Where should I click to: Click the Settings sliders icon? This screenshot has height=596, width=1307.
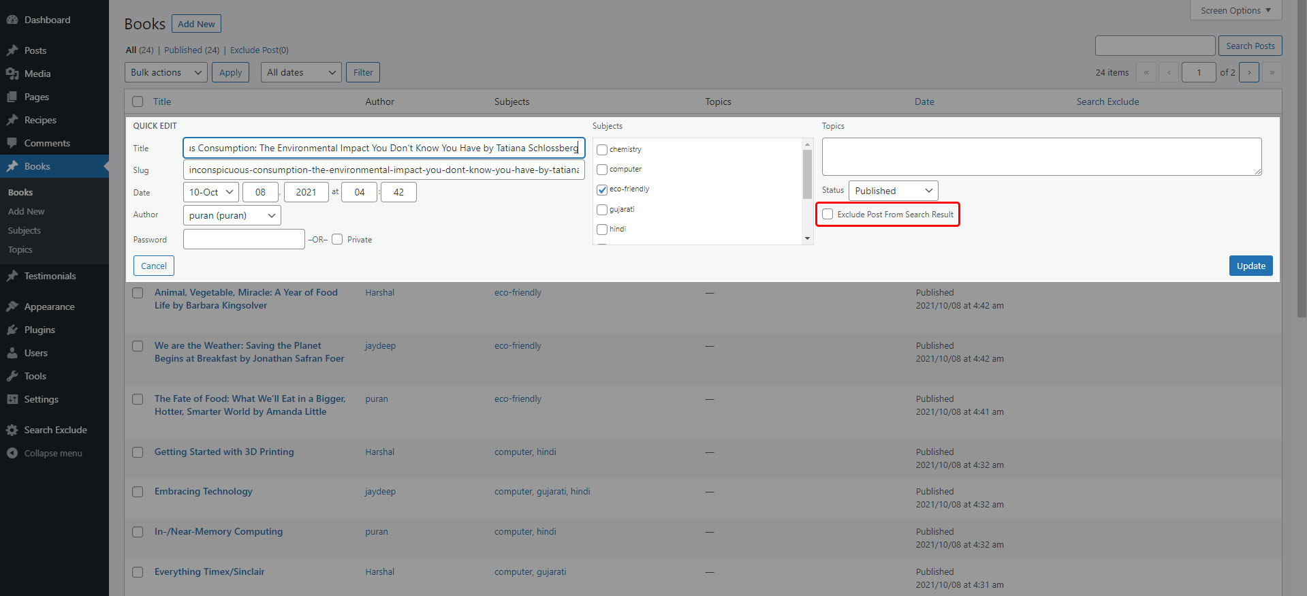tap(12, 399)
